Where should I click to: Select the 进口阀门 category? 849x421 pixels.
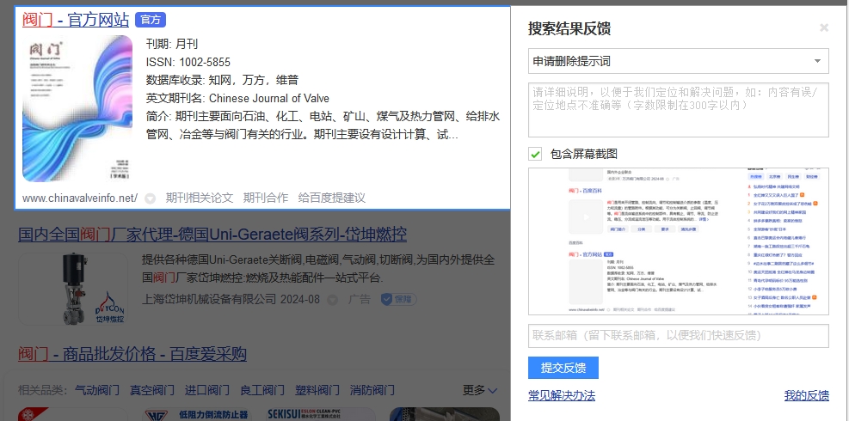(206, 390)
